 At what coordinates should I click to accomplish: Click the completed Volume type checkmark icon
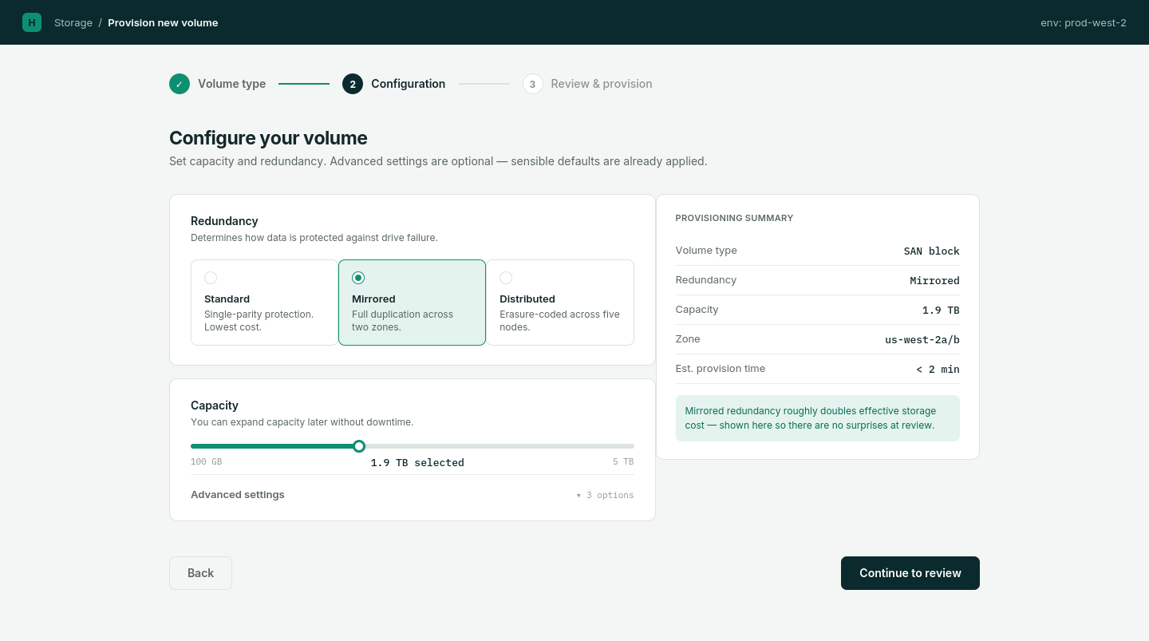(180, 84)
